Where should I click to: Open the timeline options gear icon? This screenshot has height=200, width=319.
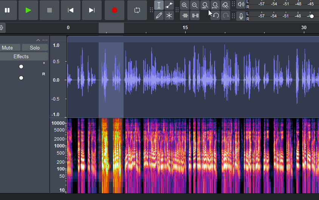click(x=1, y=28)
